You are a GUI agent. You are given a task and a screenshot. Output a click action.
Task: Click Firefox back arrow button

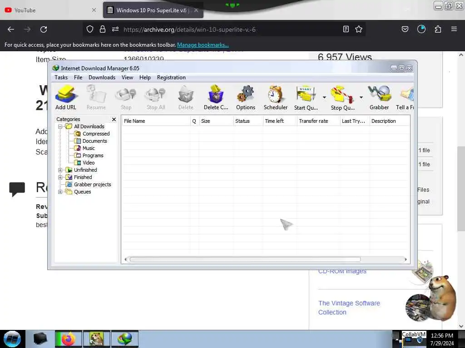coord(11,29)
